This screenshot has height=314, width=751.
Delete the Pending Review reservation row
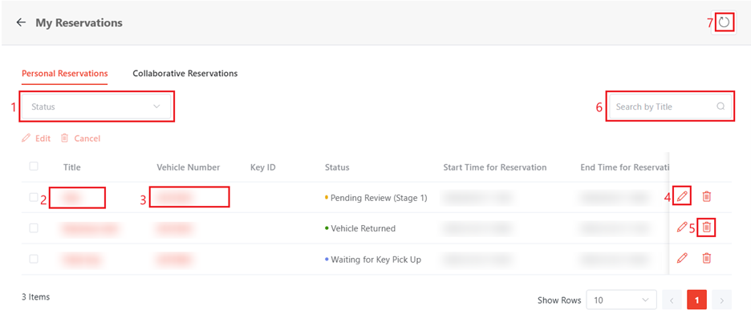tap(706, 196)
